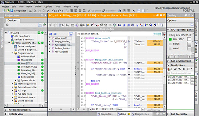This screenshot has height=133, width=199.
Task: Toggle first Auto [FC23] breakpoint circle in list
Action: pos(169,77)
